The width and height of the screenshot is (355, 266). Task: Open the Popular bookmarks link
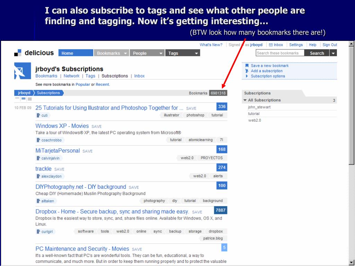(83, 85)
